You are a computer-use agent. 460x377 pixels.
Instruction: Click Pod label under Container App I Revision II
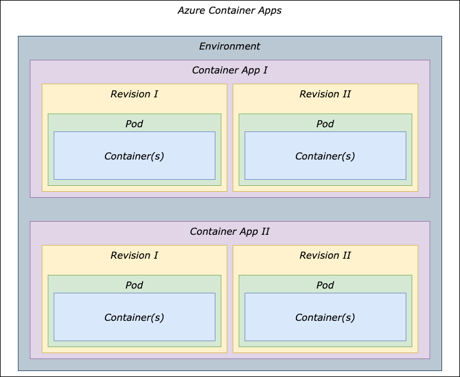tap(325, 124)
